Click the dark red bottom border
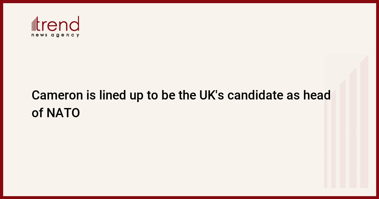Image resolution: width=379 pixels, height=199 pixels. tap(189, 197)
